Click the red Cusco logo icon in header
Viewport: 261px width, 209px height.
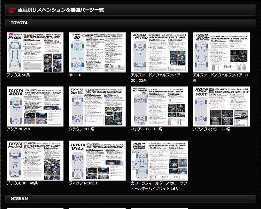click(x=12, y=10)
